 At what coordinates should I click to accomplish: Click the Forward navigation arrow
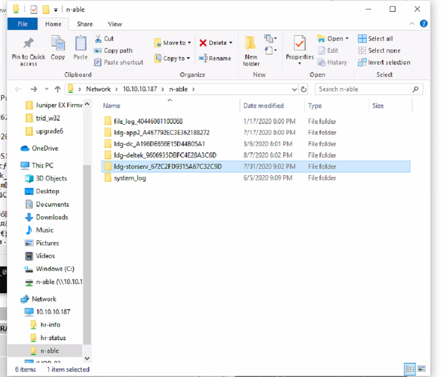34,90
